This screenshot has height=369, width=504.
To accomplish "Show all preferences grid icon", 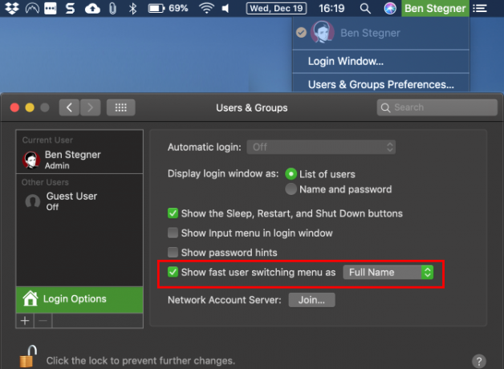I will (x=121, y=107).
